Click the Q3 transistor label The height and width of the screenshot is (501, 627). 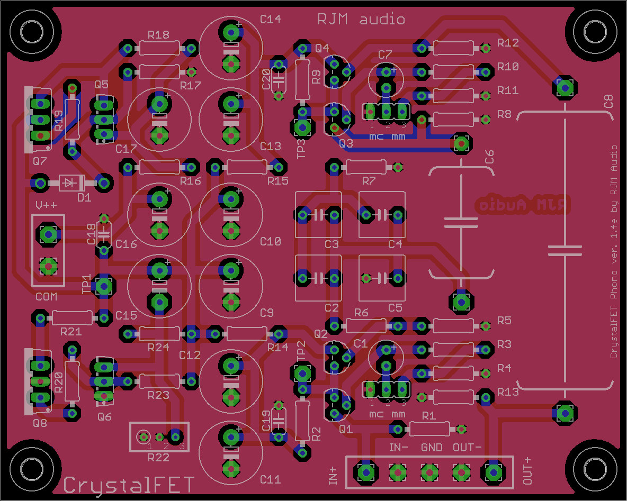(346, 143)
